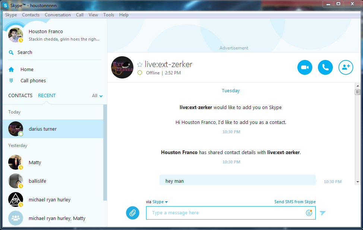Open the Call menu
The height and width of the screenshot is (230, 363).
(x=80, y=15)
